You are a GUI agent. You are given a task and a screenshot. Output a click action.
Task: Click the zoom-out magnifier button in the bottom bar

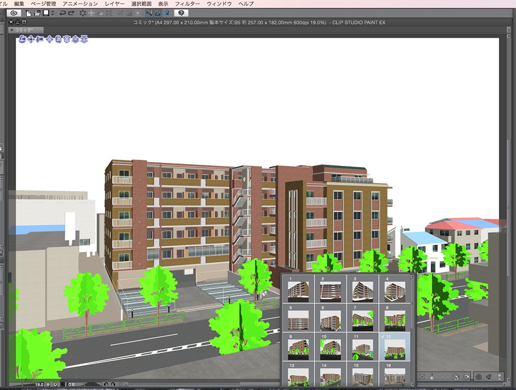click(48, 384)
